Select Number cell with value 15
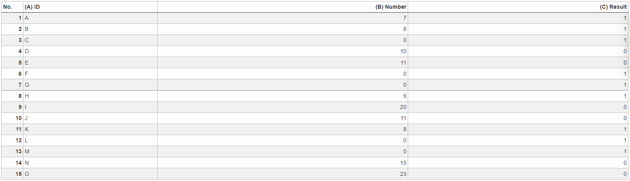This screenshot has height=181, width=630. click(283, 163)
